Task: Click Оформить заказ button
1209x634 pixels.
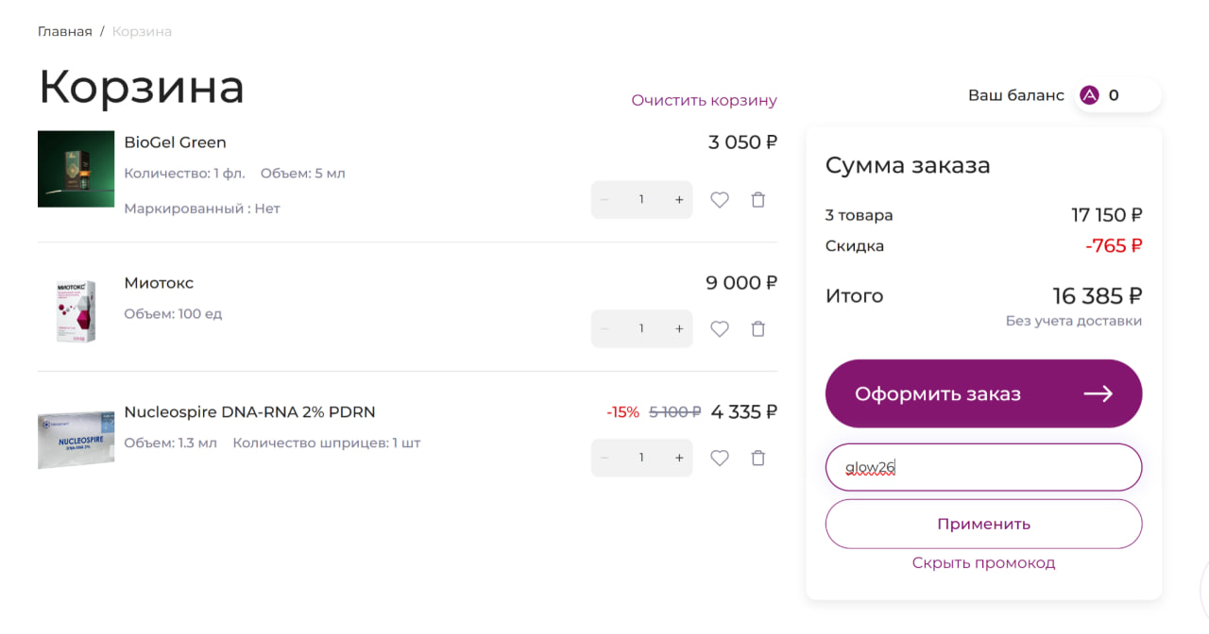Action: [x=983, y=393]
